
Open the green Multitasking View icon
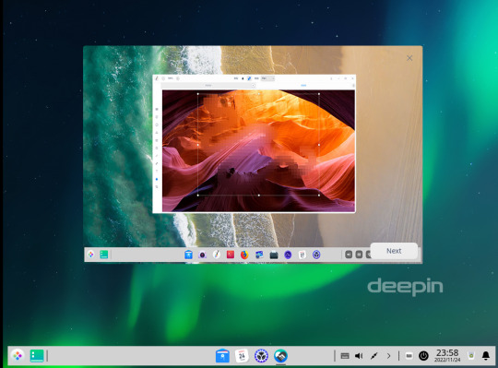[37, 356]
